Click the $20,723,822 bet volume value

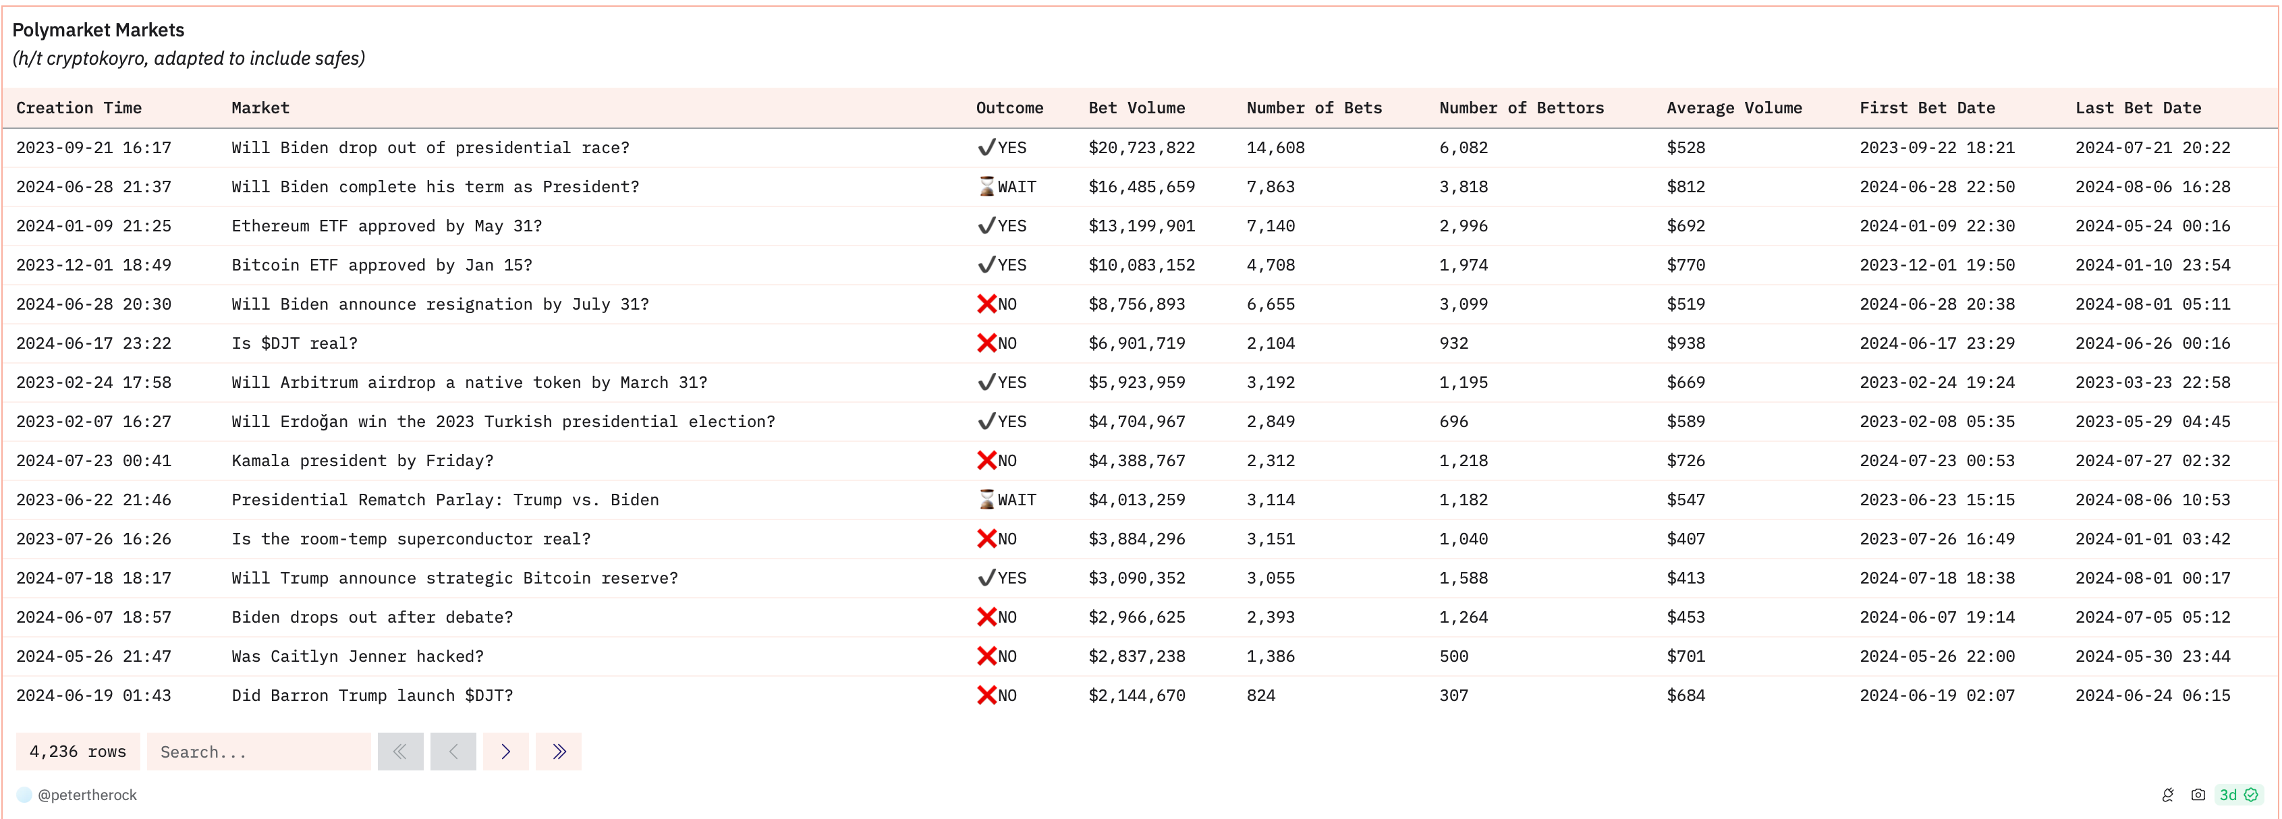click(1142, 148)
